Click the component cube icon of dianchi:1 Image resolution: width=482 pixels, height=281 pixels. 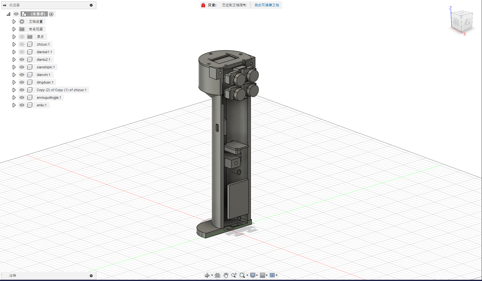click(30, 75)
